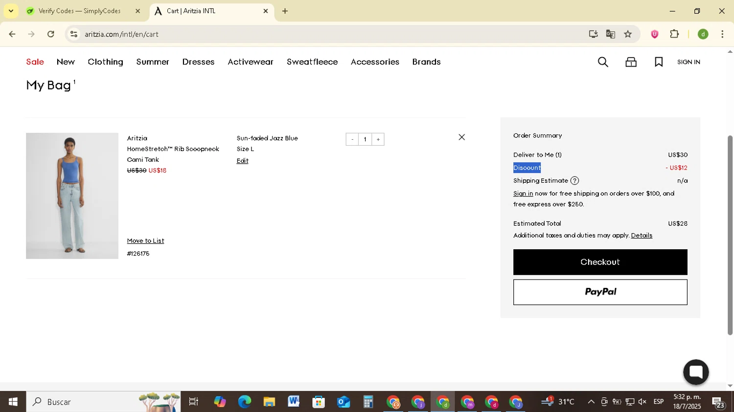Launch Microsoft Edge from the taskbar
734x412 pixels.
[245, 402]
